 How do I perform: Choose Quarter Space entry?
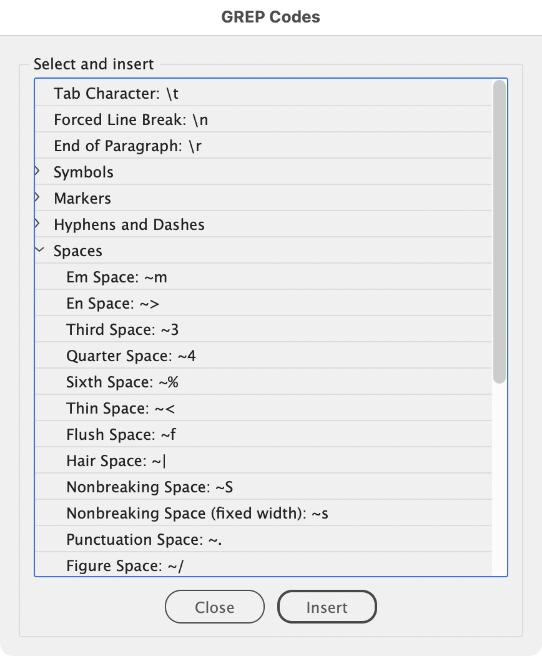pos(131,356)
